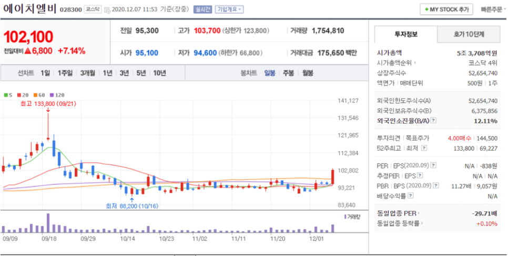
Task: Select the 3개월 line chart period
Action: click(88, 73)
